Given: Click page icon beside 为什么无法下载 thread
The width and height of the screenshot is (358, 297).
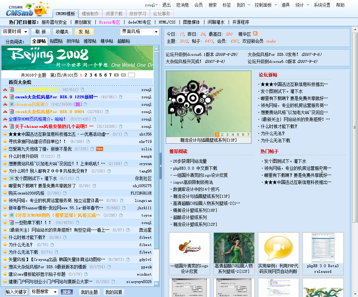Looking at the screenshot, I should [x=56, y=252].
